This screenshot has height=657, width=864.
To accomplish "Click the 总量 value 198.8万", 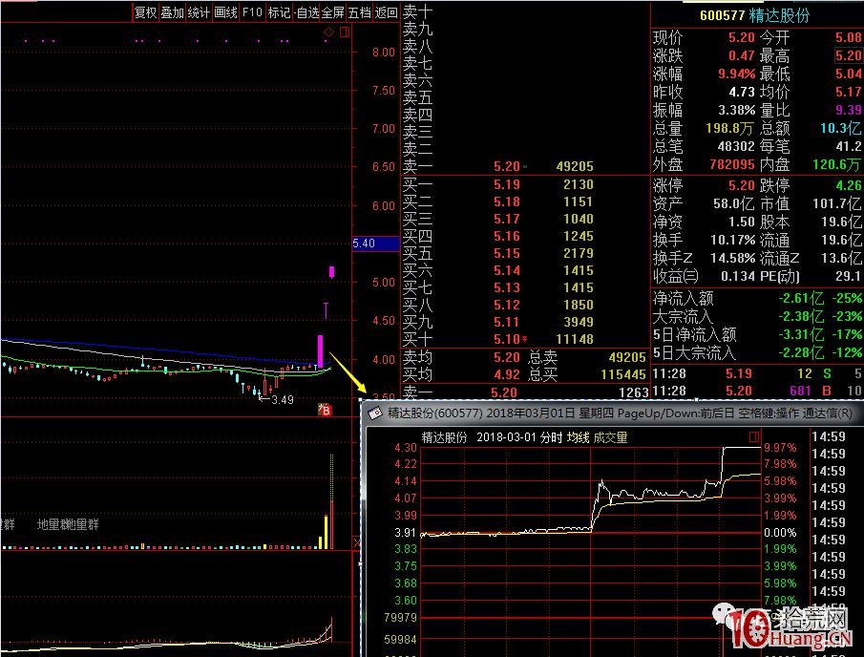I will (x=729, y=128).
